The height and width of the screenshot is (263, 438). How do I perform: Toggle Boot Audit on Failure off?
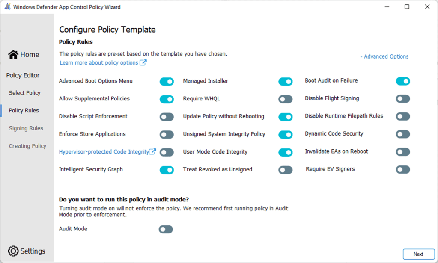pyautogui.click(x=402, y=81)
